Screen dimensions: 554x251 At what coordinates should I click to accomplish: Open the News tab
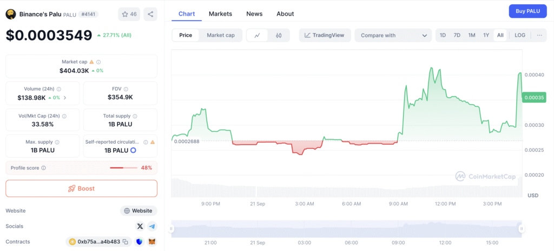coord(254,13)
